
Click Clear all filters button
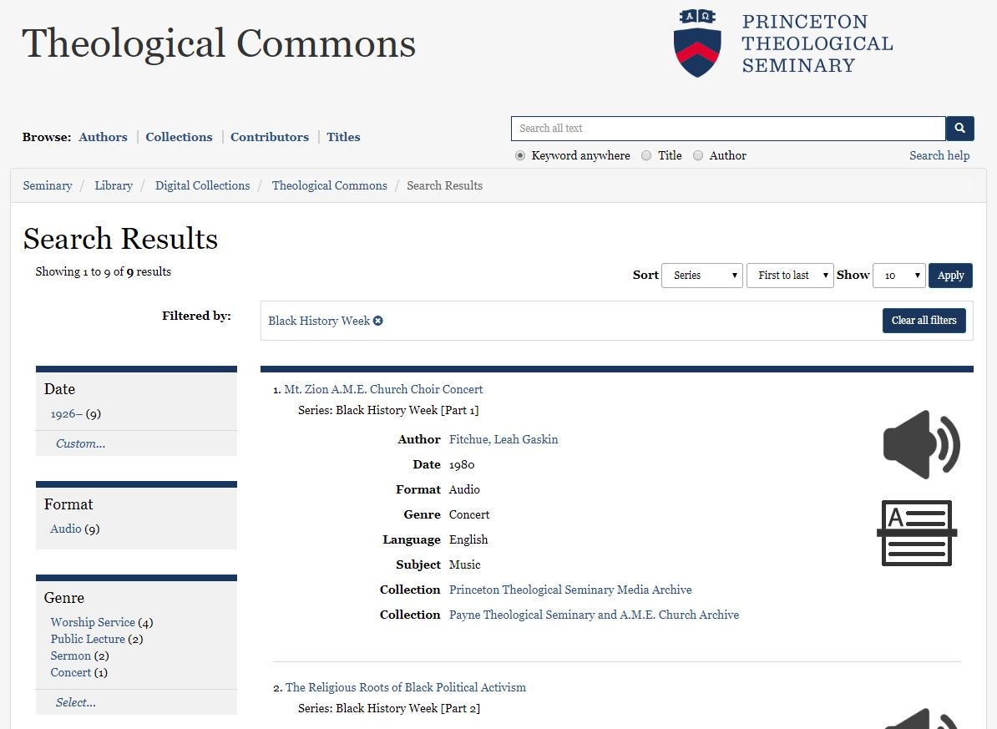(924, 321)
